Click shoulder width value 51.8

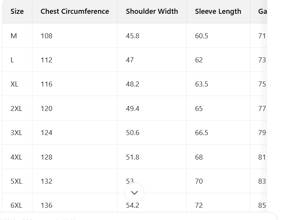[x=132, y=157]
